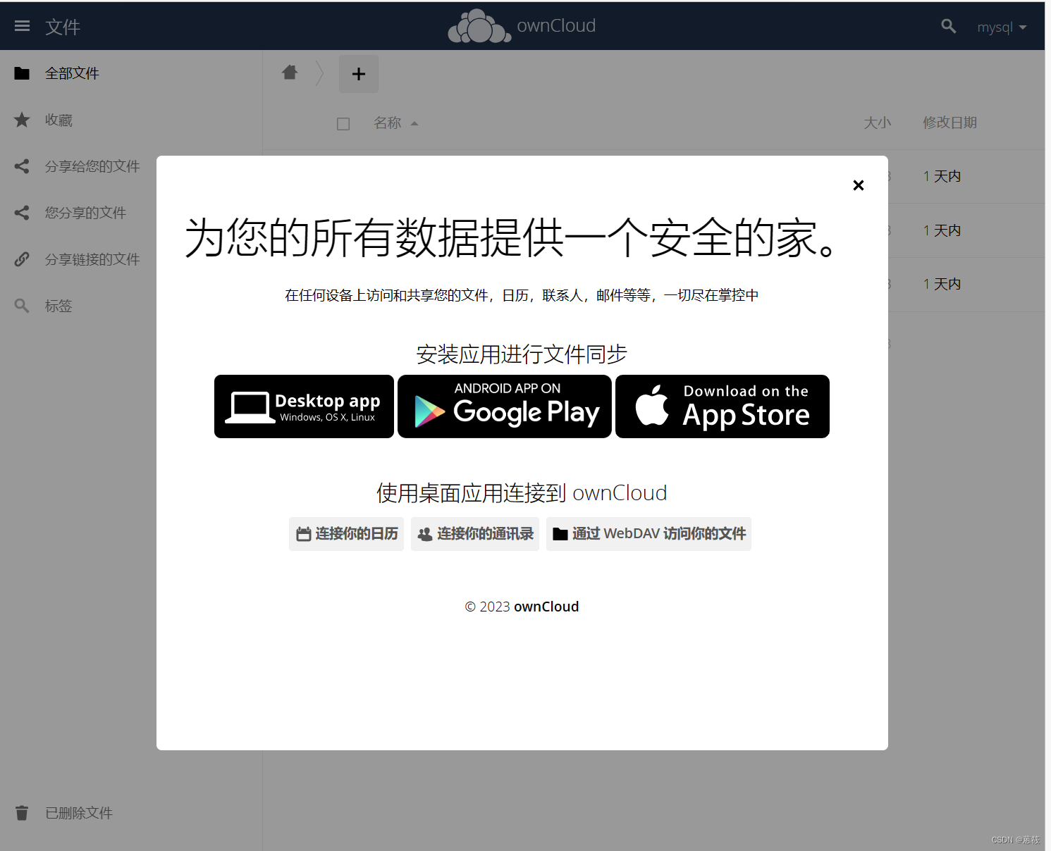Open the Google Play badge

tap(504, 406)
